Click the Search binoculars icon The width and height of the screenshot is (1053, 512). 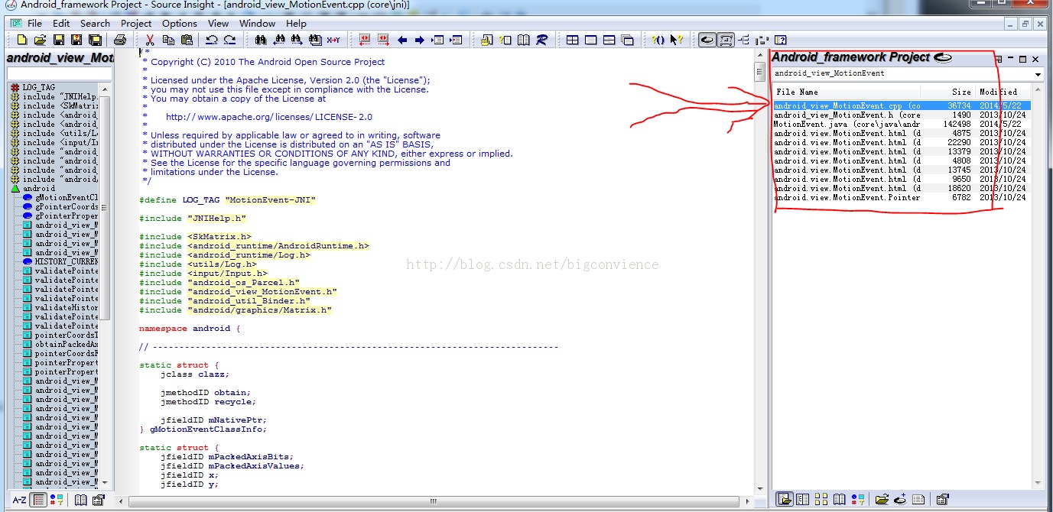pyautogui.click(x=261, y=40)
